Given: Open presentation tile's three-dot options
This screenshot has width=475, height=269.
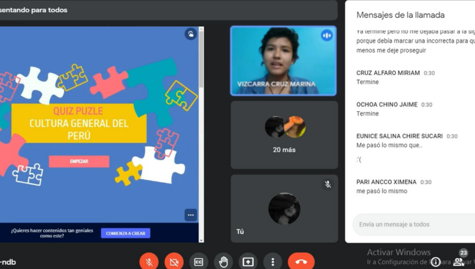Looking at the screenshot, I should point(191,215).
